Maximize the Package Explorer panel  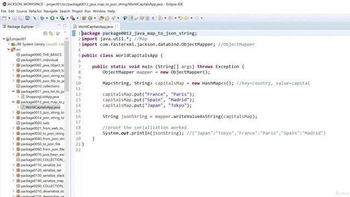point(65,26)
